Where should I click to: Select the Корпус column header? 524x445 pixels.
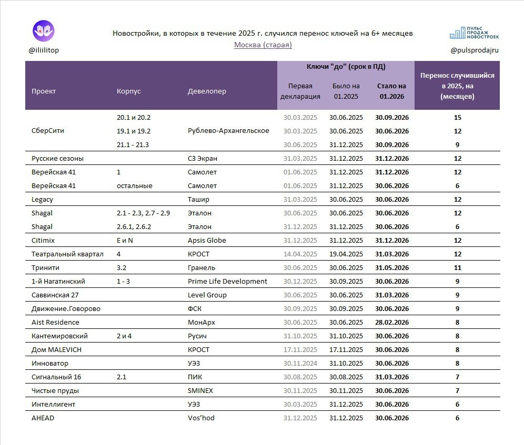pyautogui.click(x=129, y=91)
